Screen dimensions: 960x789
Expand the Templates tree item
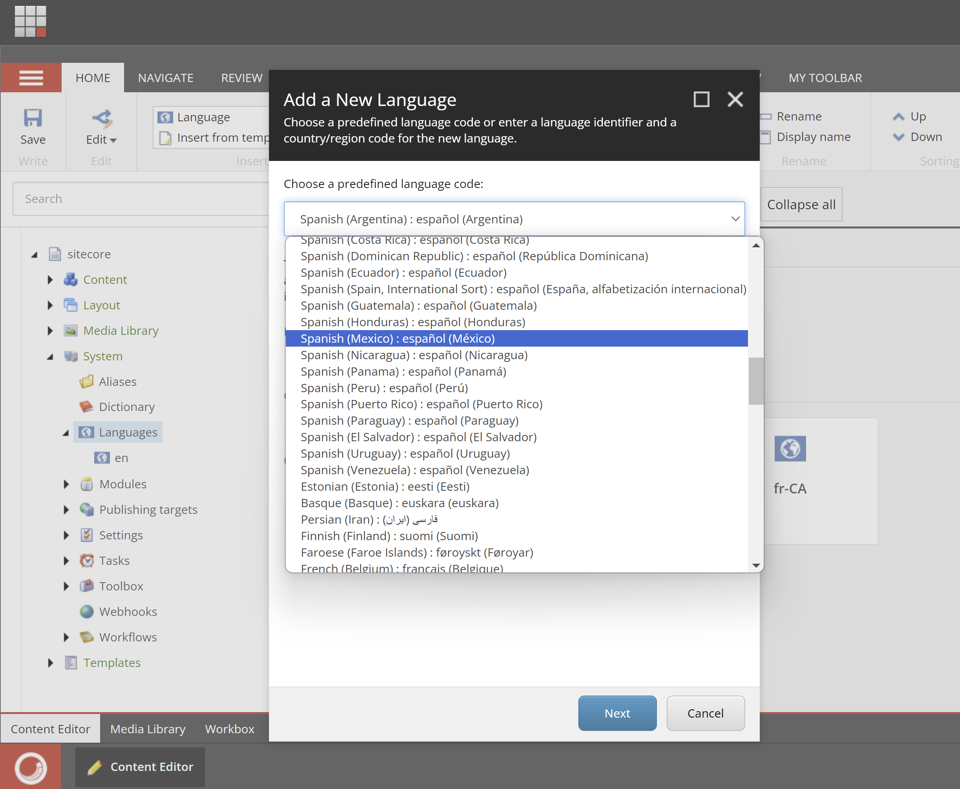point(51,662)
